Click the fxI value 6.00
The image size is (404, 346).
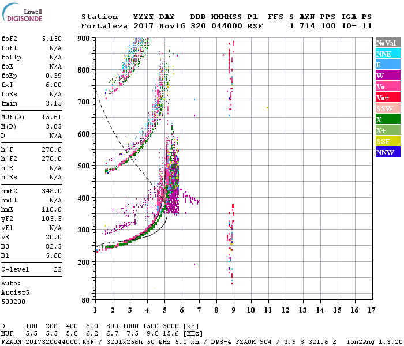54,85
